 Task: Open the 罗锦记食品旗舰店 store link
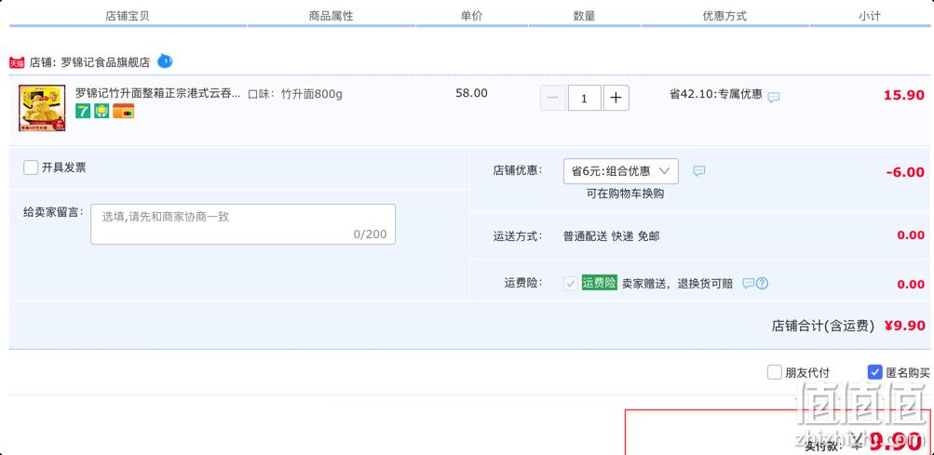tap(105, 62)
